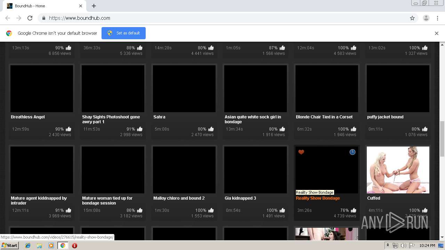Open Malloy chloro and bound 2 title
The height and width of the screenshot is (250, 445).
click(x=179, y=198)
